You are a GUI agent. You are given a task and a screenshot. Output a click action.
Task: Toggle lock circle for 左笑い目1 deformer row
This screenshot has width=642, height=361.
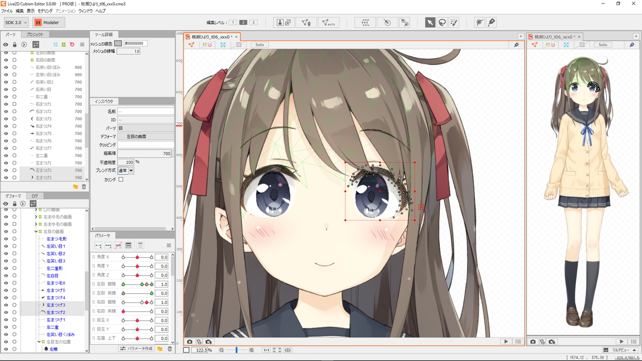(15, 246)
